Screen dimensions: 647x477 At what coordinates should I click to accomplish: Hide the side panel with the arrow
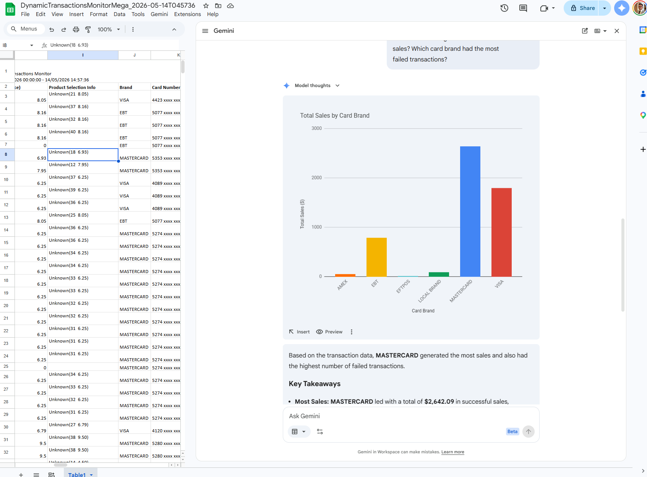click(x=643, y=471)
